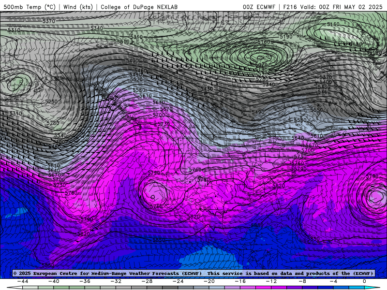Click the -24 value on the color bar
This screenshot has width=387, height=290.
click(x=178, y=281)
